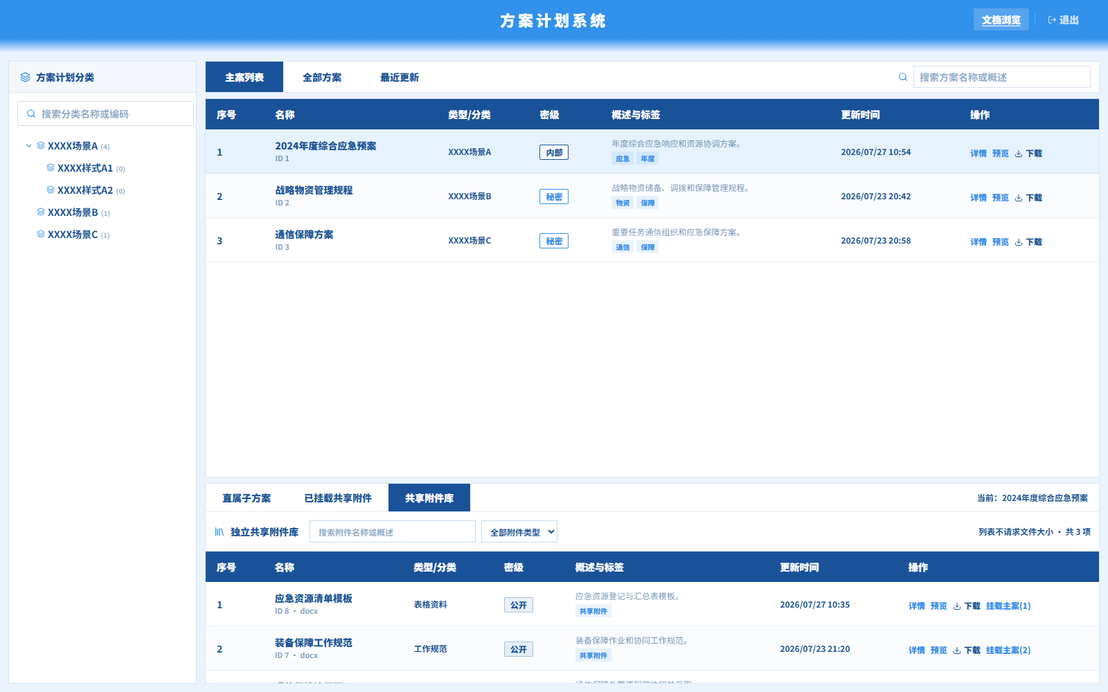1108x692 pixels.
Task: Open the 全部附件类型 dropdown
Action: [x=519, y=531]
